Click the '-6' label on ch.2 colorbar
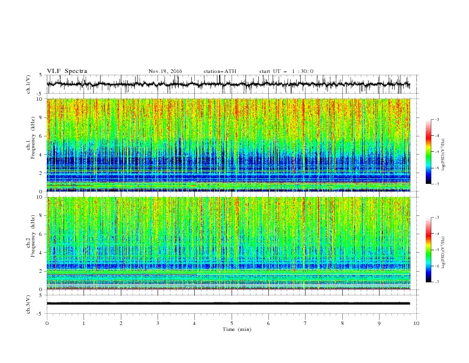The width and height of the screenshot is (469, 363). tap(436, 266)
